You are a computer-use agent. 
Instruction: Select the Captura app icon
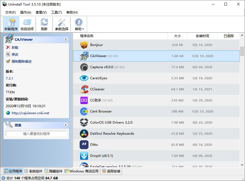pos(84,67)
